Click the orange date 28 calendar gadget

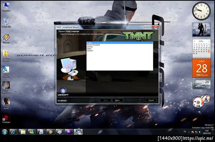click(201, 68)
